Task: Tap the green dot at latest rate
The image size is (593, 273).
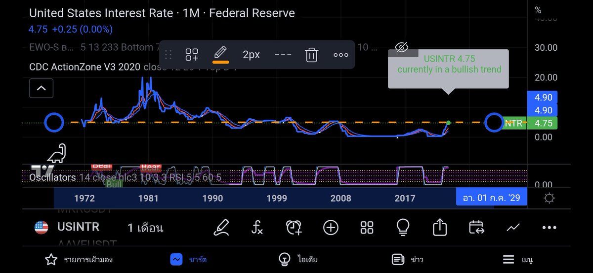Action: click(448, 122)
